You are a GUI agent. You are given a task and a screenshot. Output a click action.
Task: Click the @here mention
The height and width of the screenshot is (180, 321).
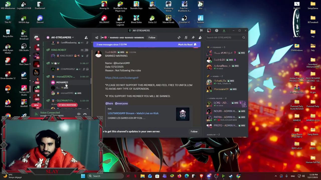pos(109,103)
